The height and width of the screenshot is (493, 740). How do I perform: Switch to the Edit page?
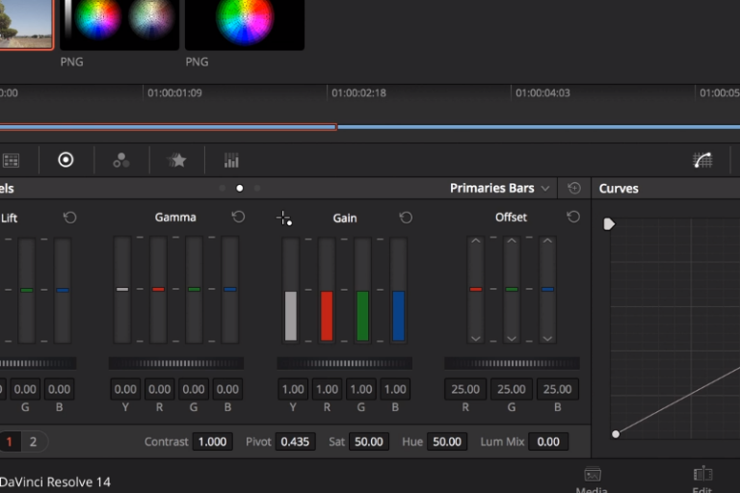(702, 480)
